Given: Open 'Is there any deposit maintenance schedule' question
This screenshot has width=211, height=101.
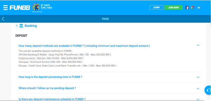Looking at the screenshot, I should [52, 99].
